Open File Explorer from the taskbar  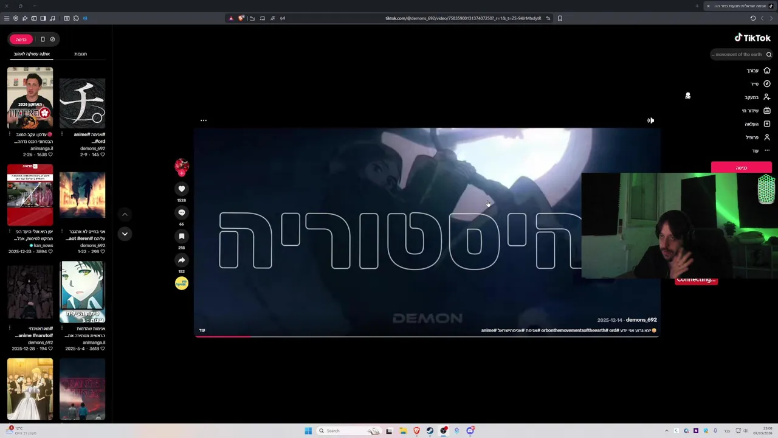[403, 431]
